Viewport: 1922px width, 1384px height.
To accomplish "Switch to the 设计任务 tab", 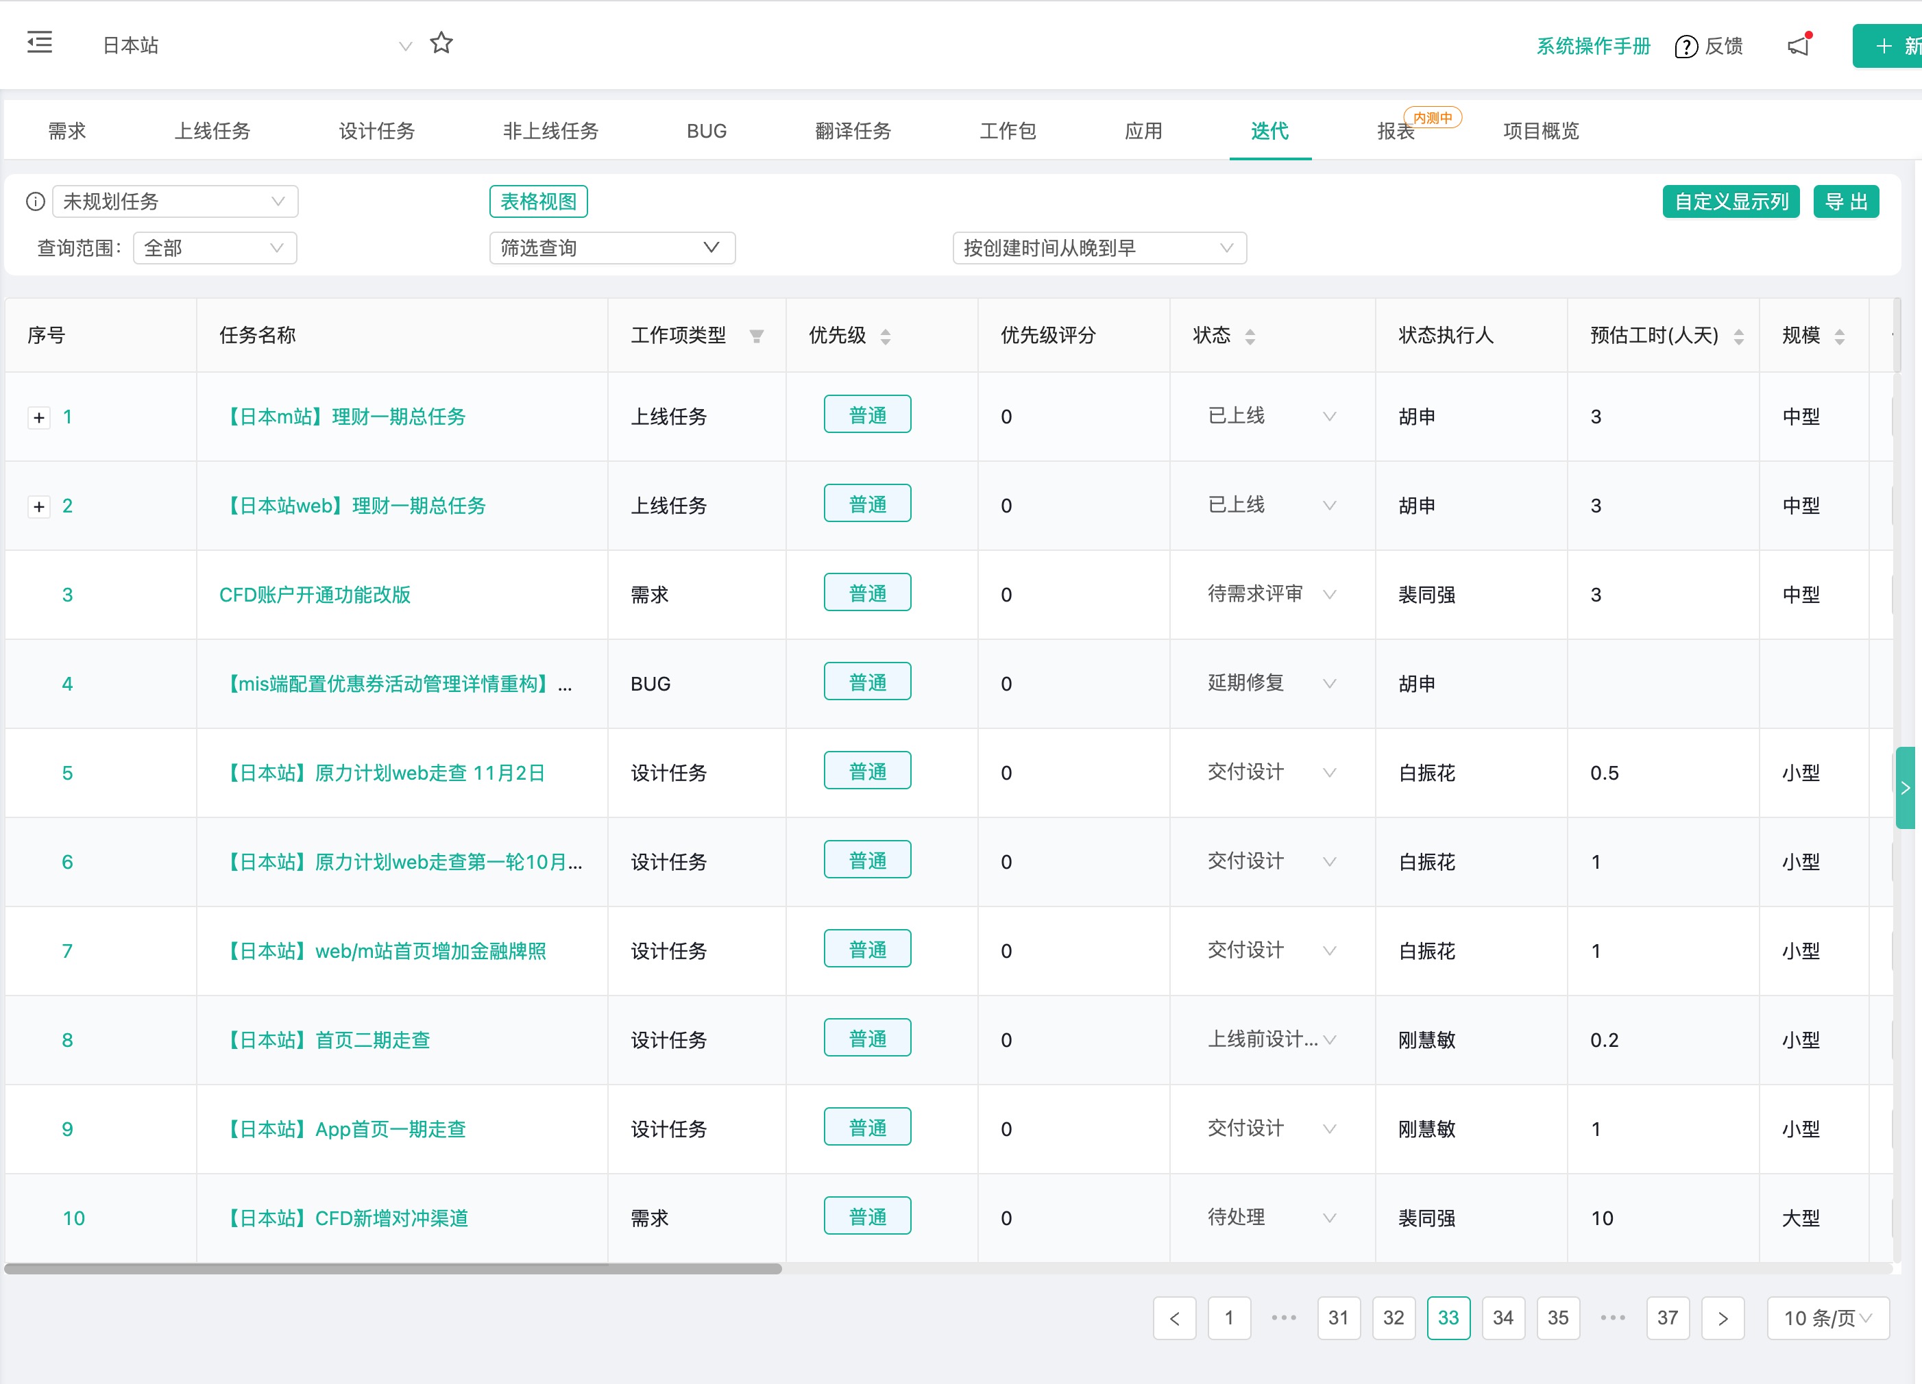I will tap(377, 130).
